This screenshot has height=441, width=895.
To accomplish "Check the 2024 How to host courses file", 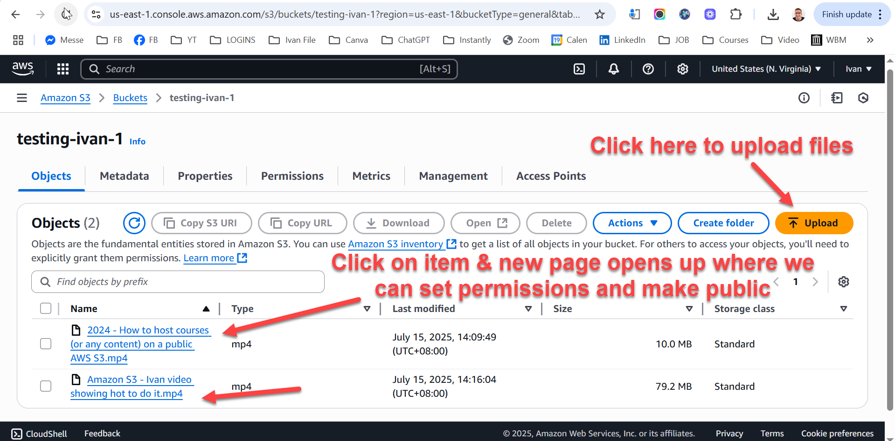I will click(46, 344).
